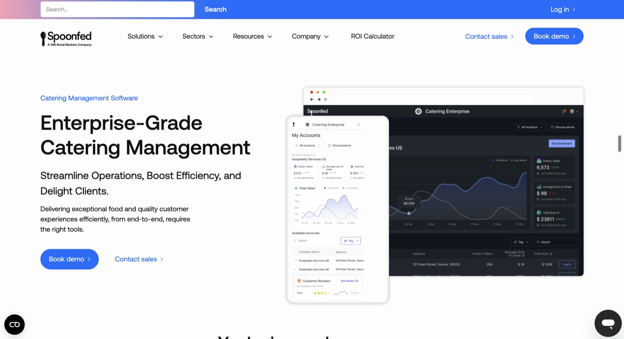Image resolution: width=624 pixels, height=339 pixels.
Task: Click the Search button in the top bar
Action: click(x=215, y=9)
